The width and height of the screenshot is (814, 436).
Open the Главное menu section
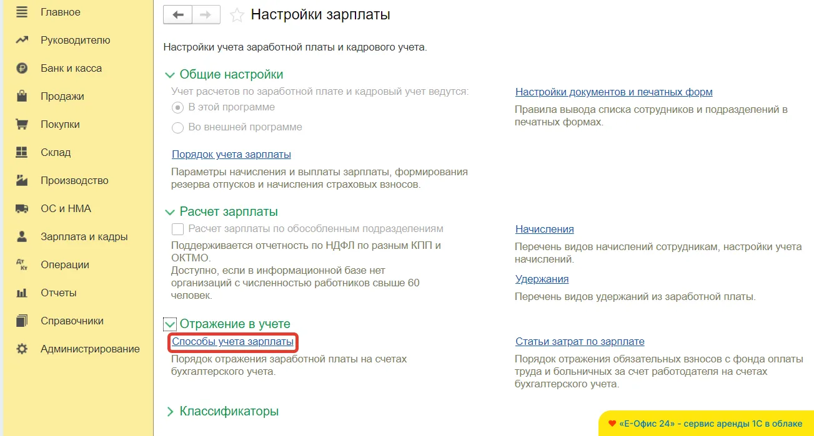click(61, 12)
